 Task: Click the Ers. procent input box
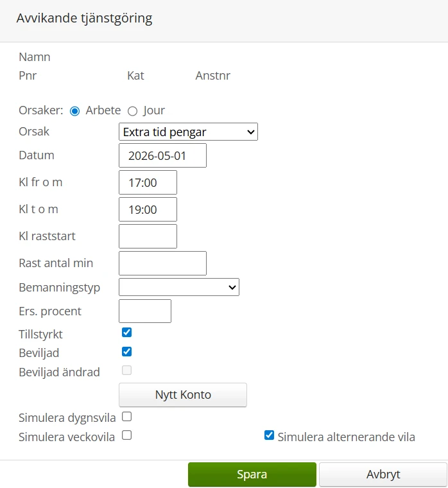[146, 311]
